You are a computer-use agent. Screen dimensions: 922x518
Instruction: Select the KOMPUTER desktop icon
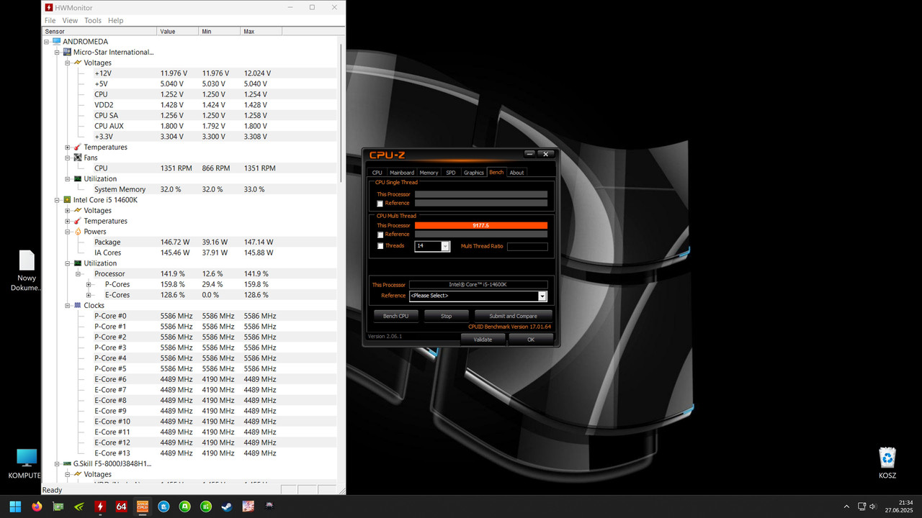(26, 464)
